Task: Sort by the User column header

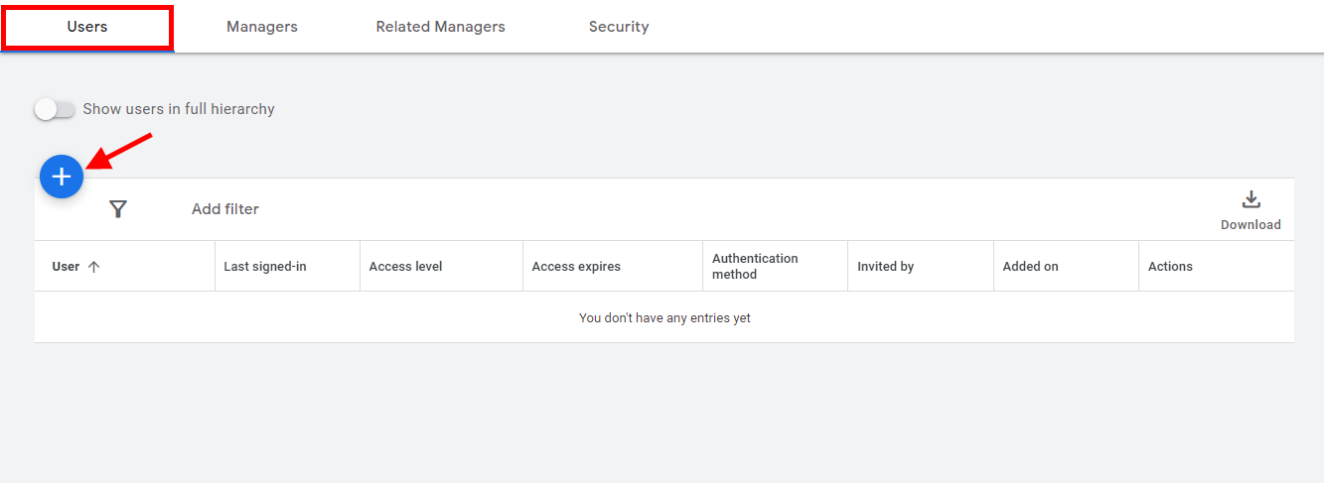Action: pos(66,267)
